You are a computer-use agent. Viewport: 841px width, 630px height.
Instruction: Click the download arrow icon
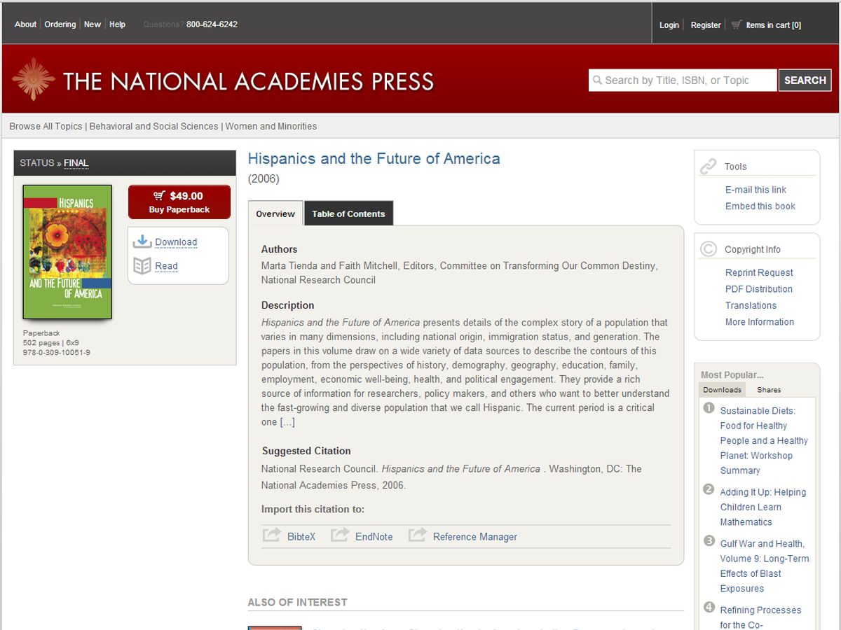142,241
